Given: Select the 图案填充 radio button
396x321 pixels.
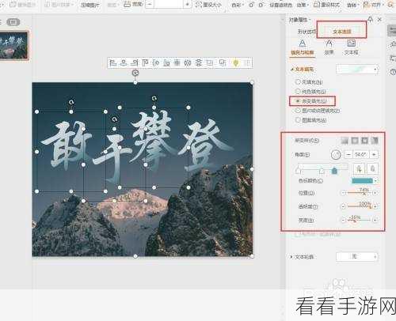Looking at the screenshot, I should pos(298,120).
